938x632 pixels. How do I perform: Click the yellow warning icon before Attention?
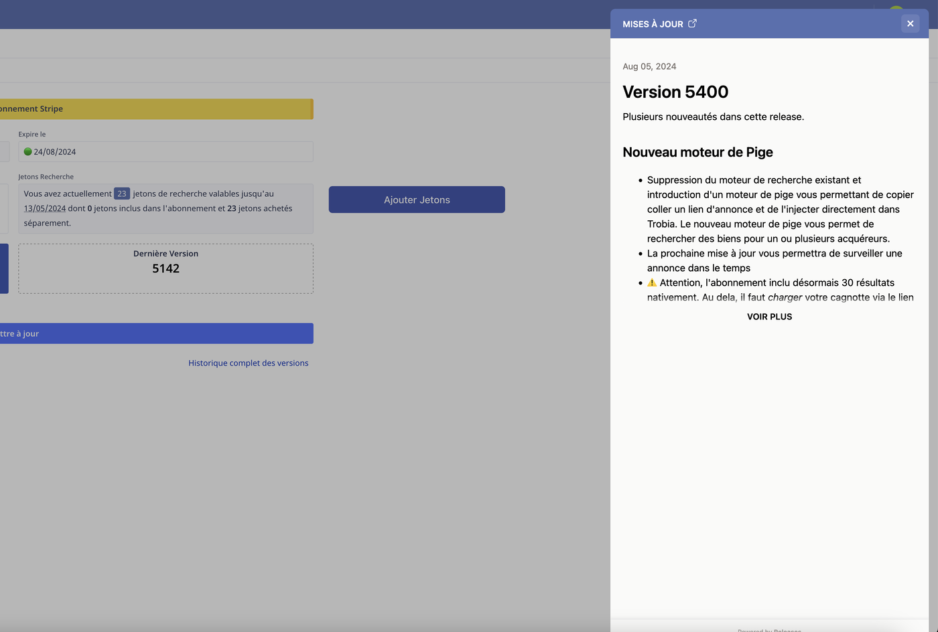point(652,283)
